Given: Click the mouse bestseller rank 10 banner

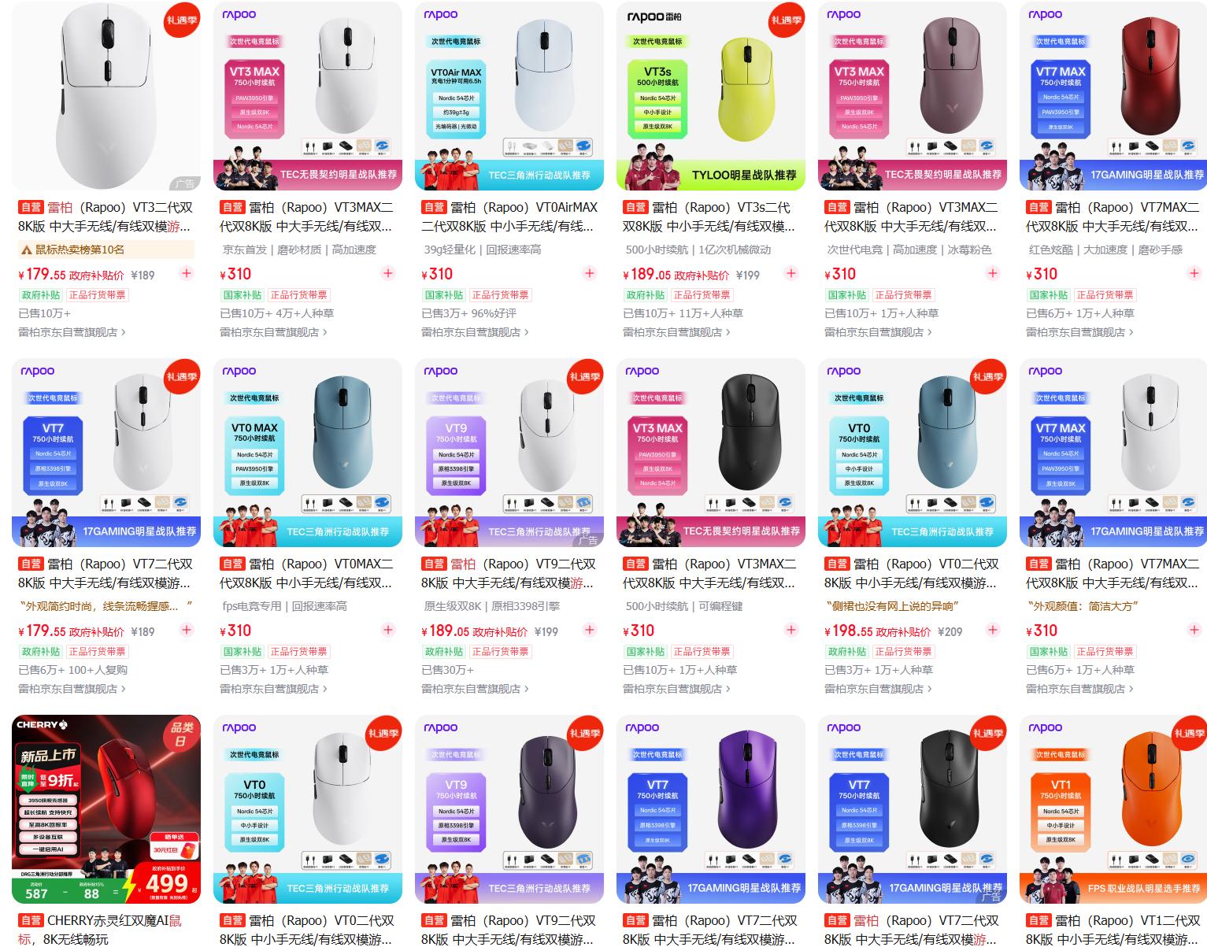Looking at the screenshot, I should [x=106, y=250].
